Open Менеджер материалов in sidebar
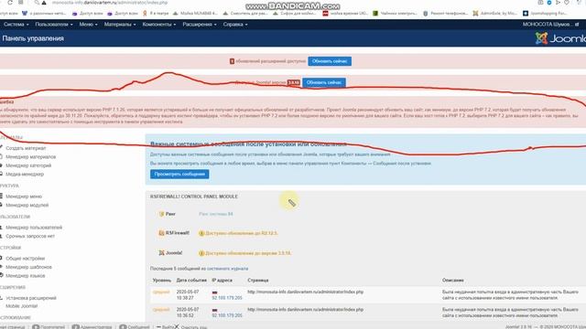 pyautogui.click(x=30, y=156)
